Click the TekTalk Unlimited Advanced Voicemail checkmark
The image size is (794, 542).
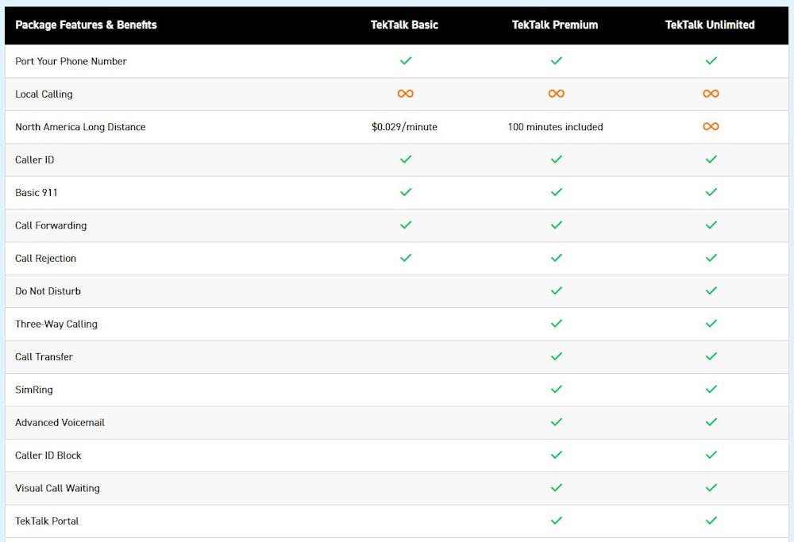[x=711, y=422]
